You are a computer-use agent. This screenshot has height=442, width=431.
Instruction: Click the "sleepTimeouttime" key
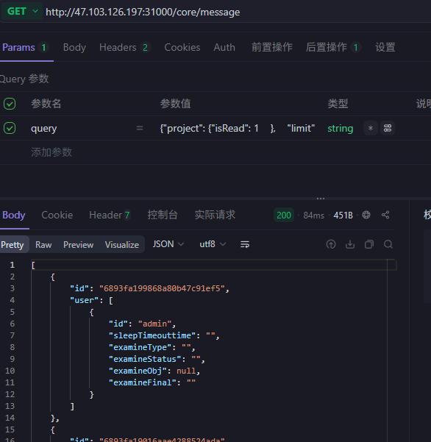[152, 335]
